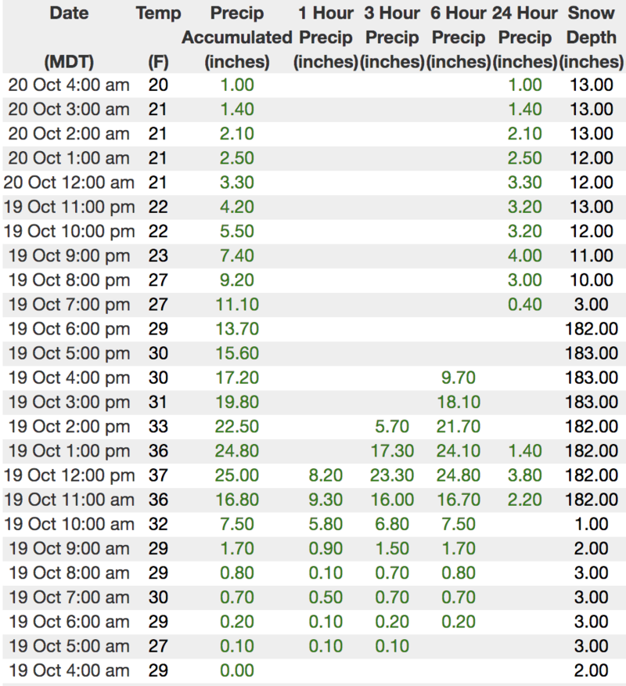
Task: Click the snow depth for 19 Oct 5:00 pm
Action: pos(592,354)
